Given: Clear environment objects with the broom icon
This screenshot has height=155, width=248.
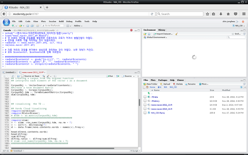Looking at the screenshot, I should [x=177, y=34].
